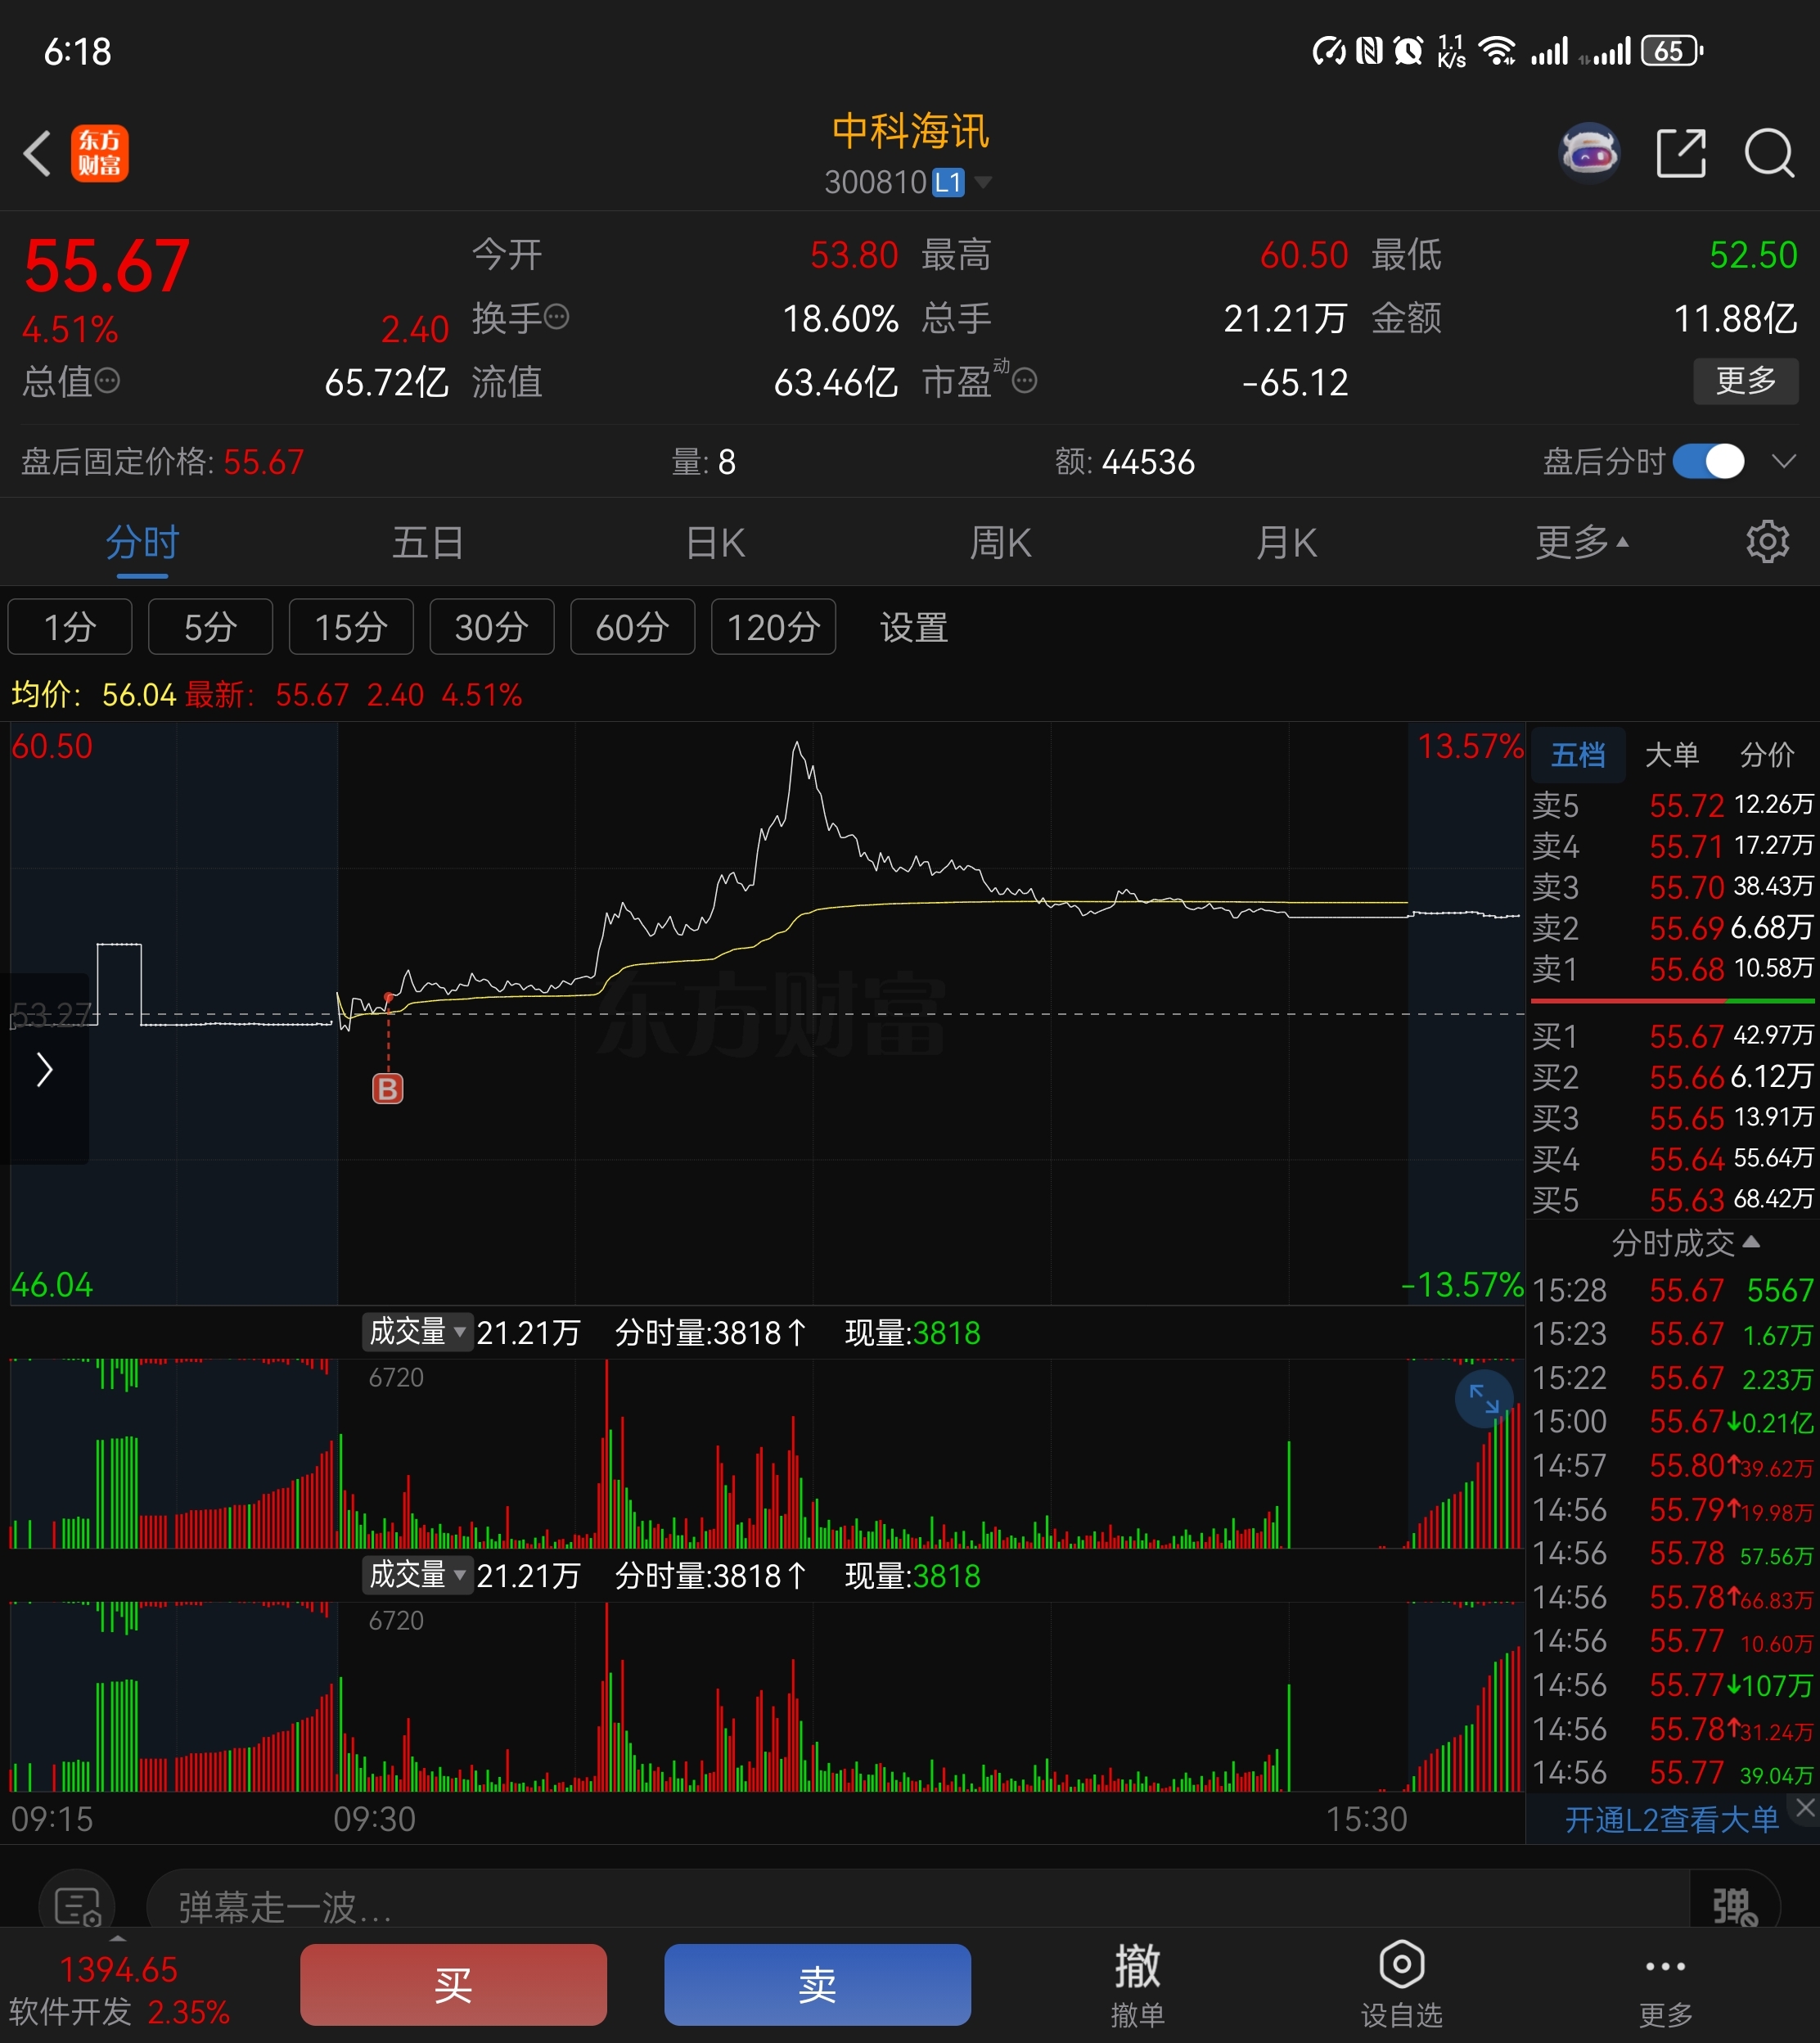Screen dimensions: 1820x2043
Task: Tap the 14:57 trade record row
Action: 1673,1465
